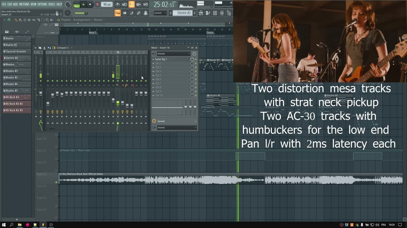
Task: Mute mixer track Insert 15 LED
Action: coord(113,81)
